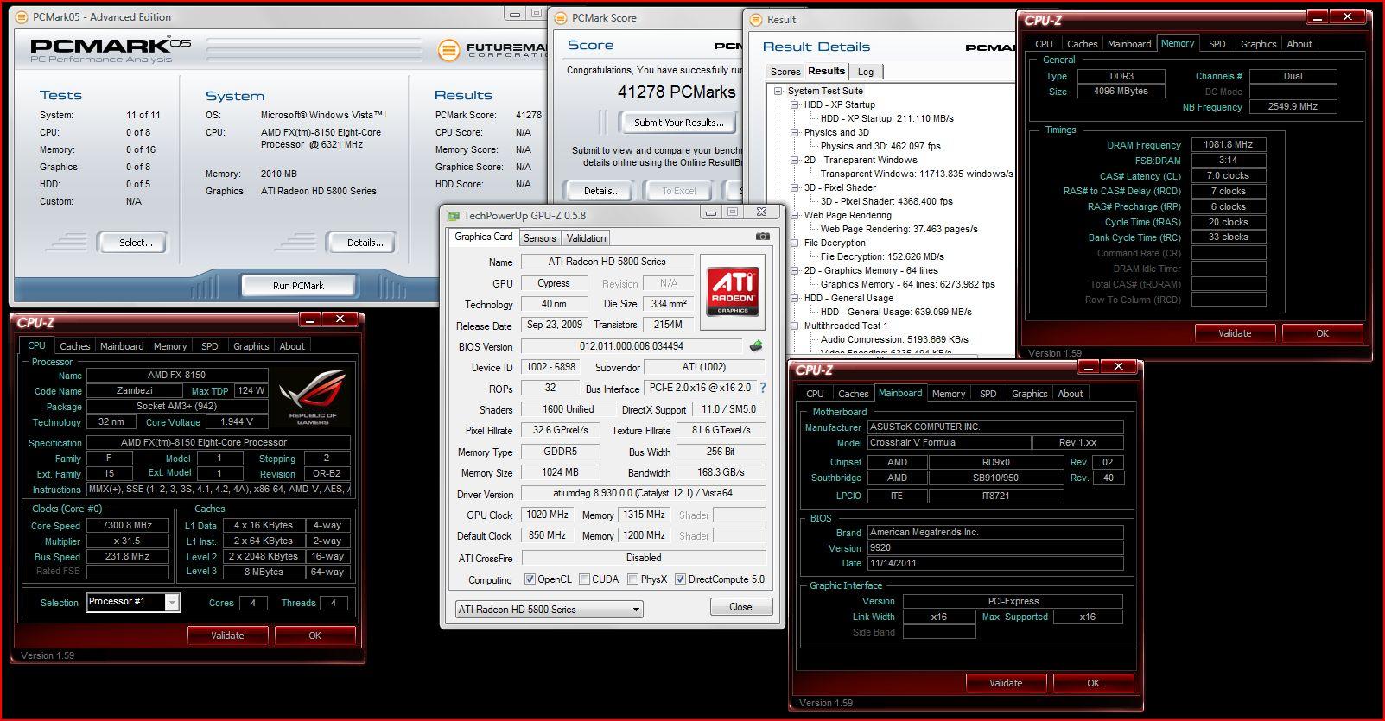Click the Multiplier value x 31.5
The width and height of the screenshot is (1385, 721).
point(127,541)
